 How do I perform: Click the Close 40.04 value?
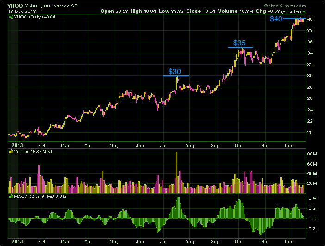coord(200,11)
